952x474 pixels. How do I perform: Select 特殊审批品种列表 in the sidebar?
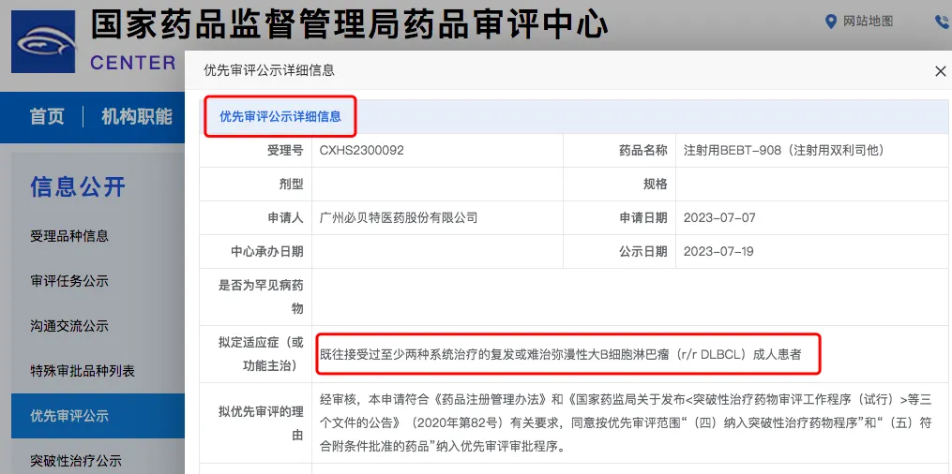pos(83,370)
